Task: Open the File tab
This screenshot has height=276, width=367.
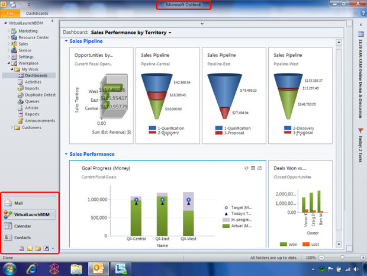Action: 10,14
